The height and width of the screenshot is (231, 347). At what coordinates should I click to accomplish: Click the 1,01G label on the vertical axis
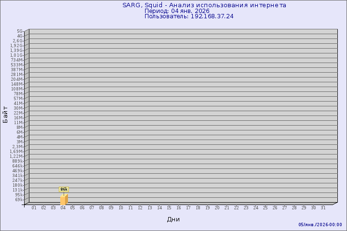[x=16, y=55]
